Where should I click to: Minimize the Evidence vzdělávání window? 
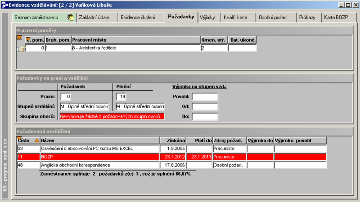tap(342, 5)
